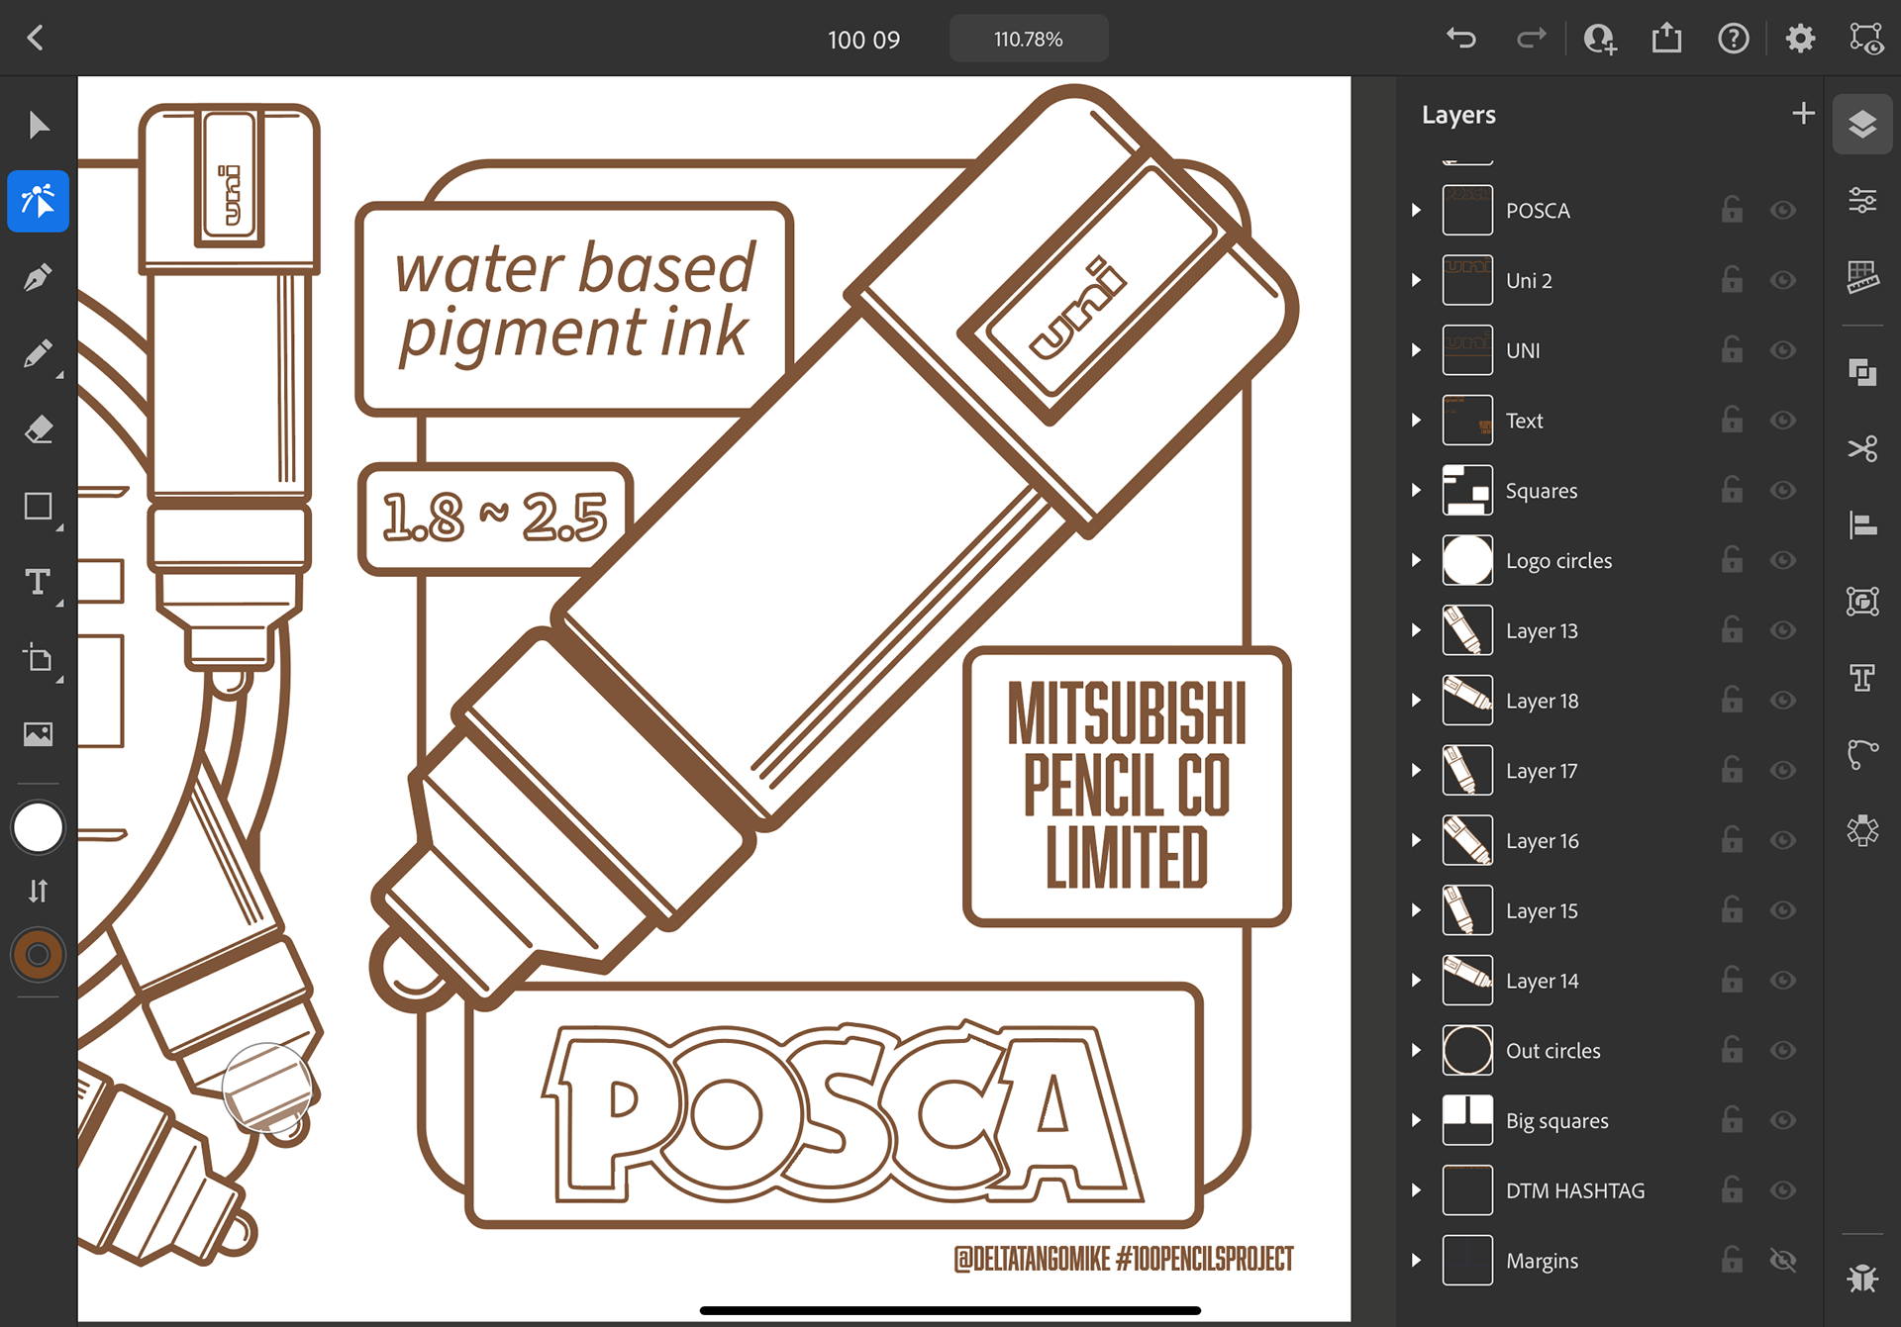Swap fill and stroke colors
The width and height of the screenshot is (1901, 1327).
[38, 891]
